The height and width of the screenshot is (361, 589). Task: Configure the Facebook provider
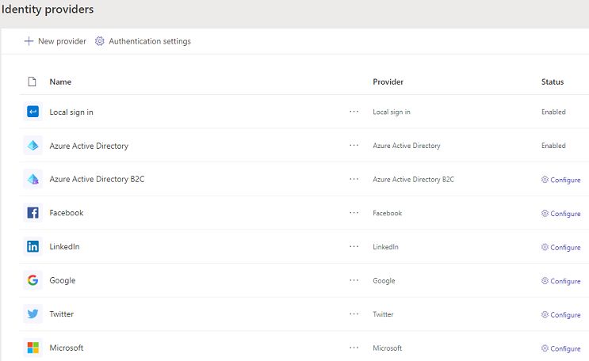tap(560, 214)
